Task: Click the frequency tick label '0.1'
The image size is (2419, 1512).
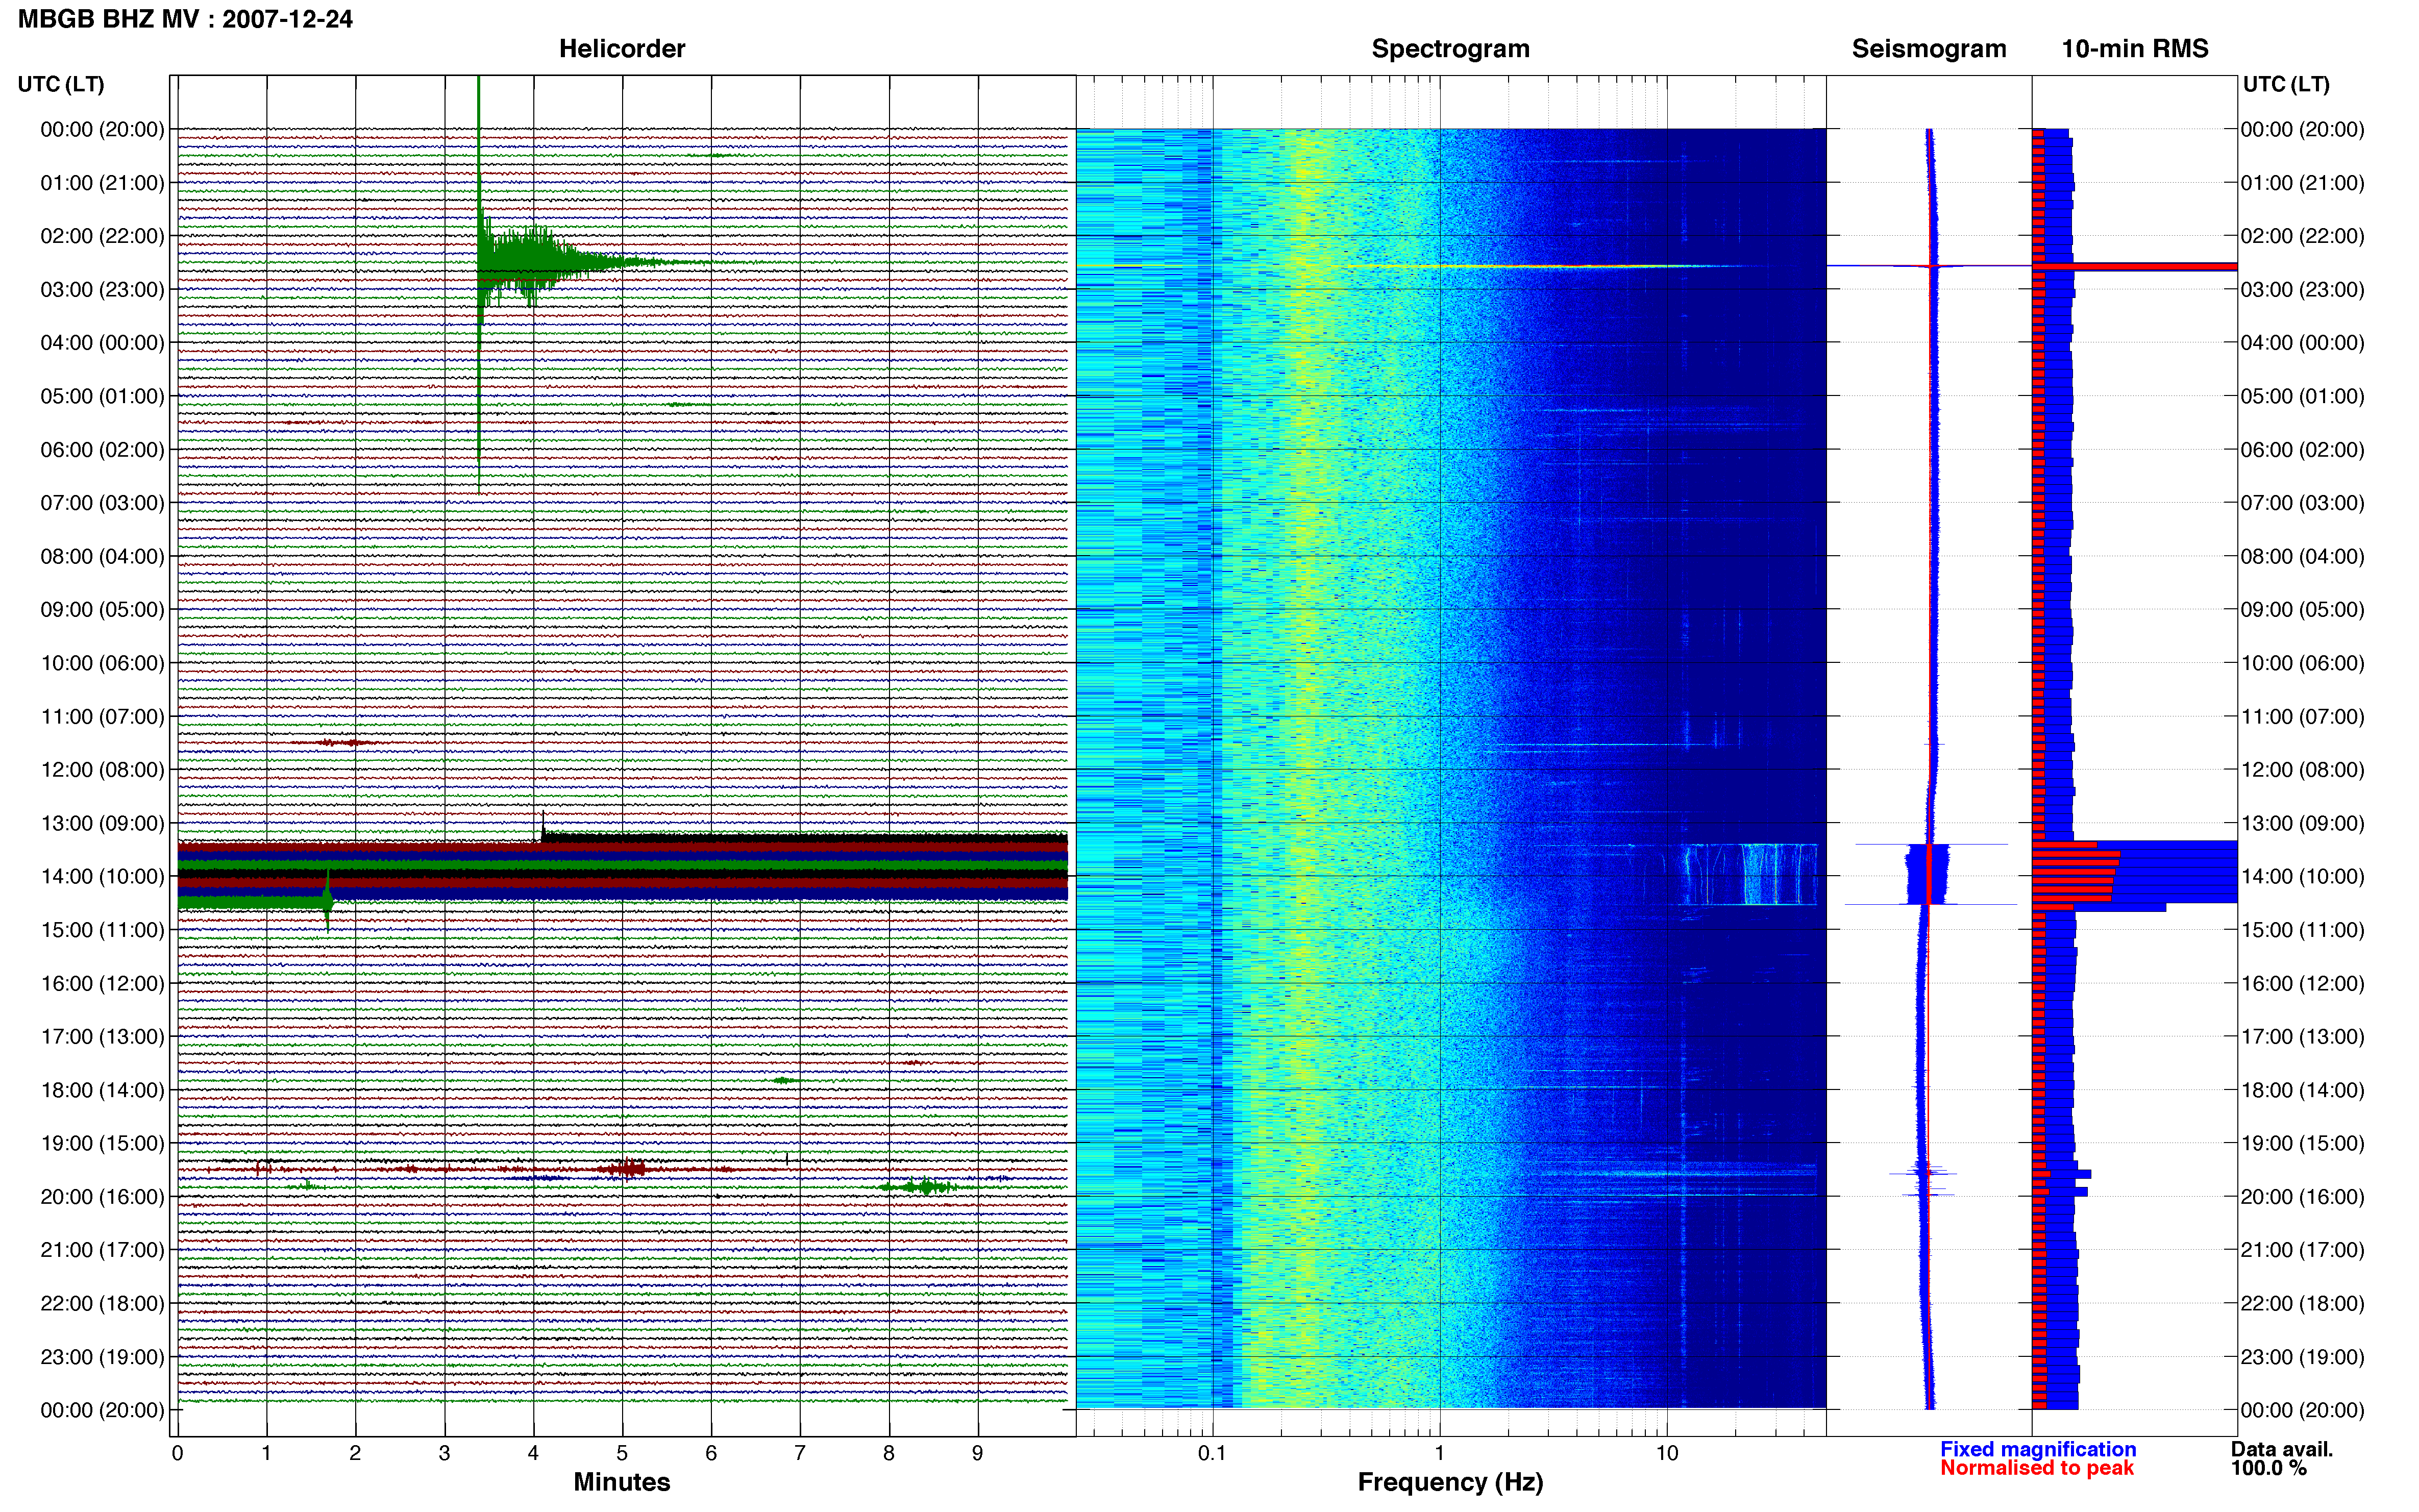Action: 1212,1453
